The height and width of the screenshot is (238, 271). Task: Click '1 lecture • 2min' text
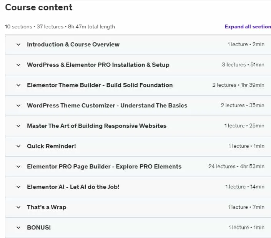pos(246,45)
